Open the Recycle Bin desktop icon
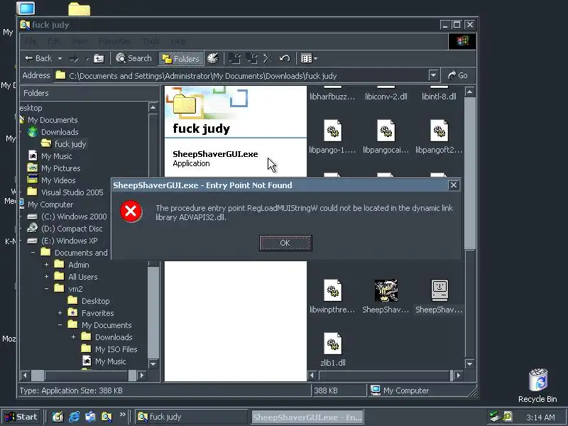Image resolution: width=568 pixels, height=426 pixels. [537, 385]
